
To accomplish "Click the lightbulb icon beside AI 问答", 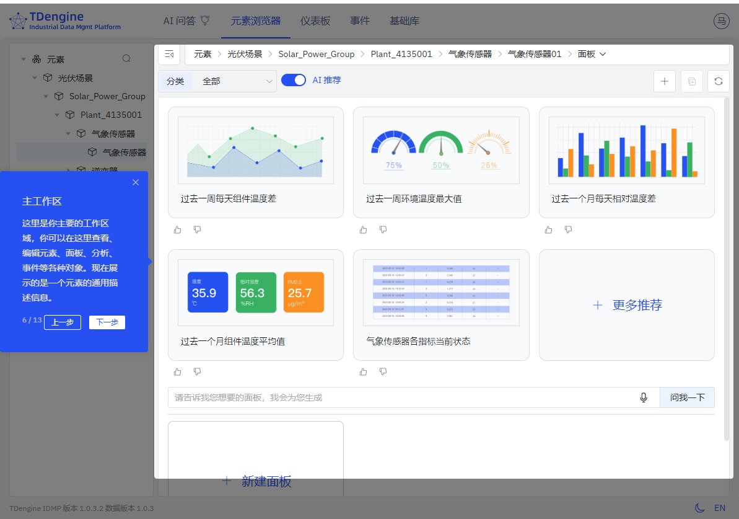I will (205, 20).
